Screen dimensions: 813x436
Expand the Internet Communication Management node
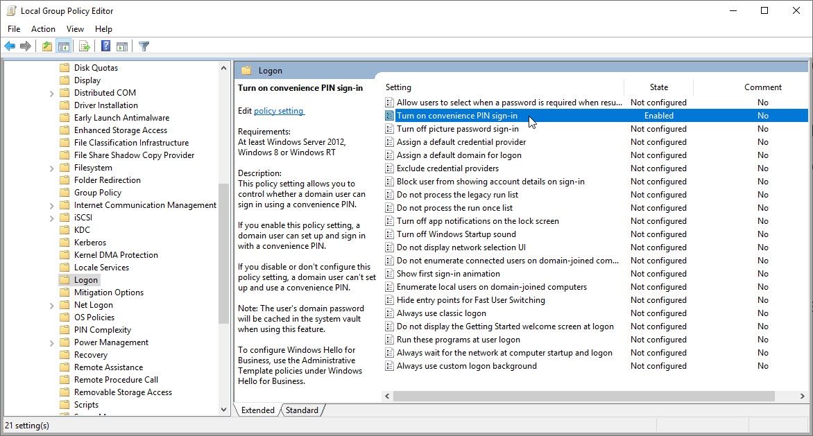click(52, 204)
